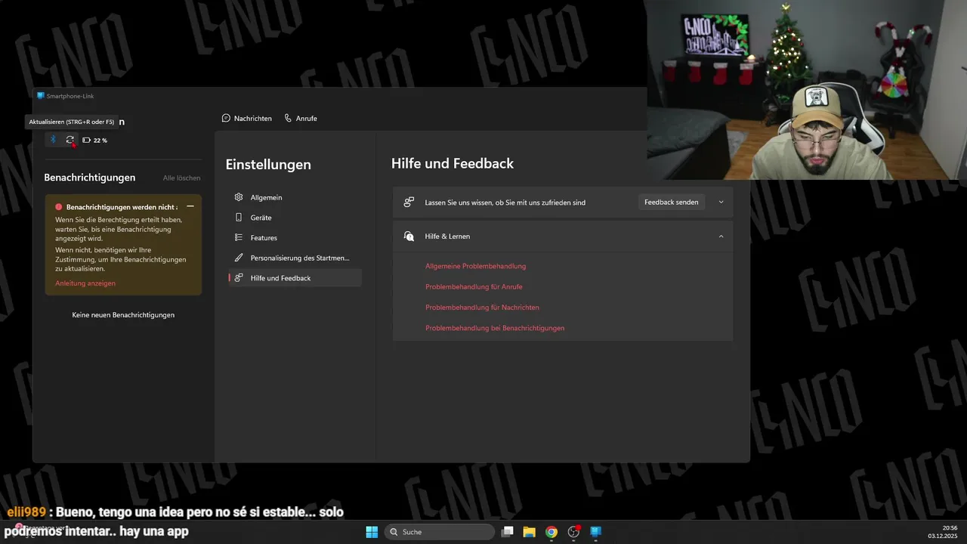This screenshot has width=967, height=544.
Task: Click the Benachrichtigungen panel heading
Action: click(90, 178)
